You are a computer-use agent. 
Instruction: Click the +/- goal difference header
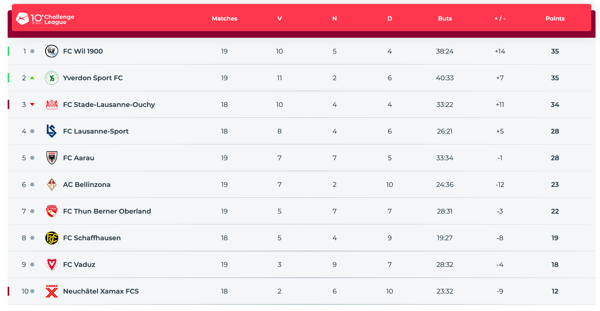[500, 18]
